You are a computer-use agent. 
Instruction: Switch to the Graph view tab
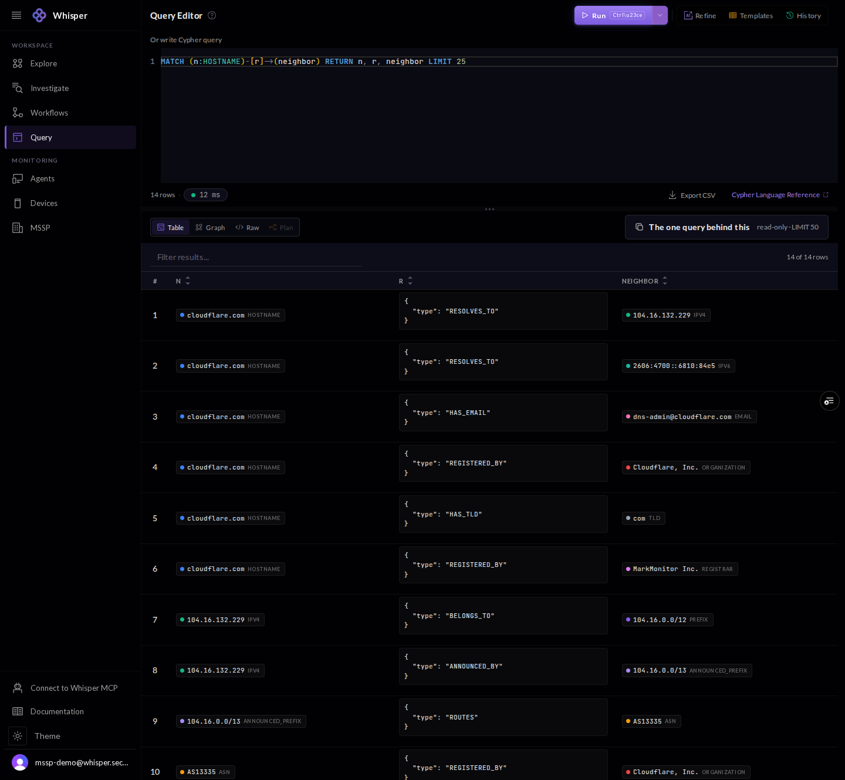pyautogui.click(x=210, y=228)
